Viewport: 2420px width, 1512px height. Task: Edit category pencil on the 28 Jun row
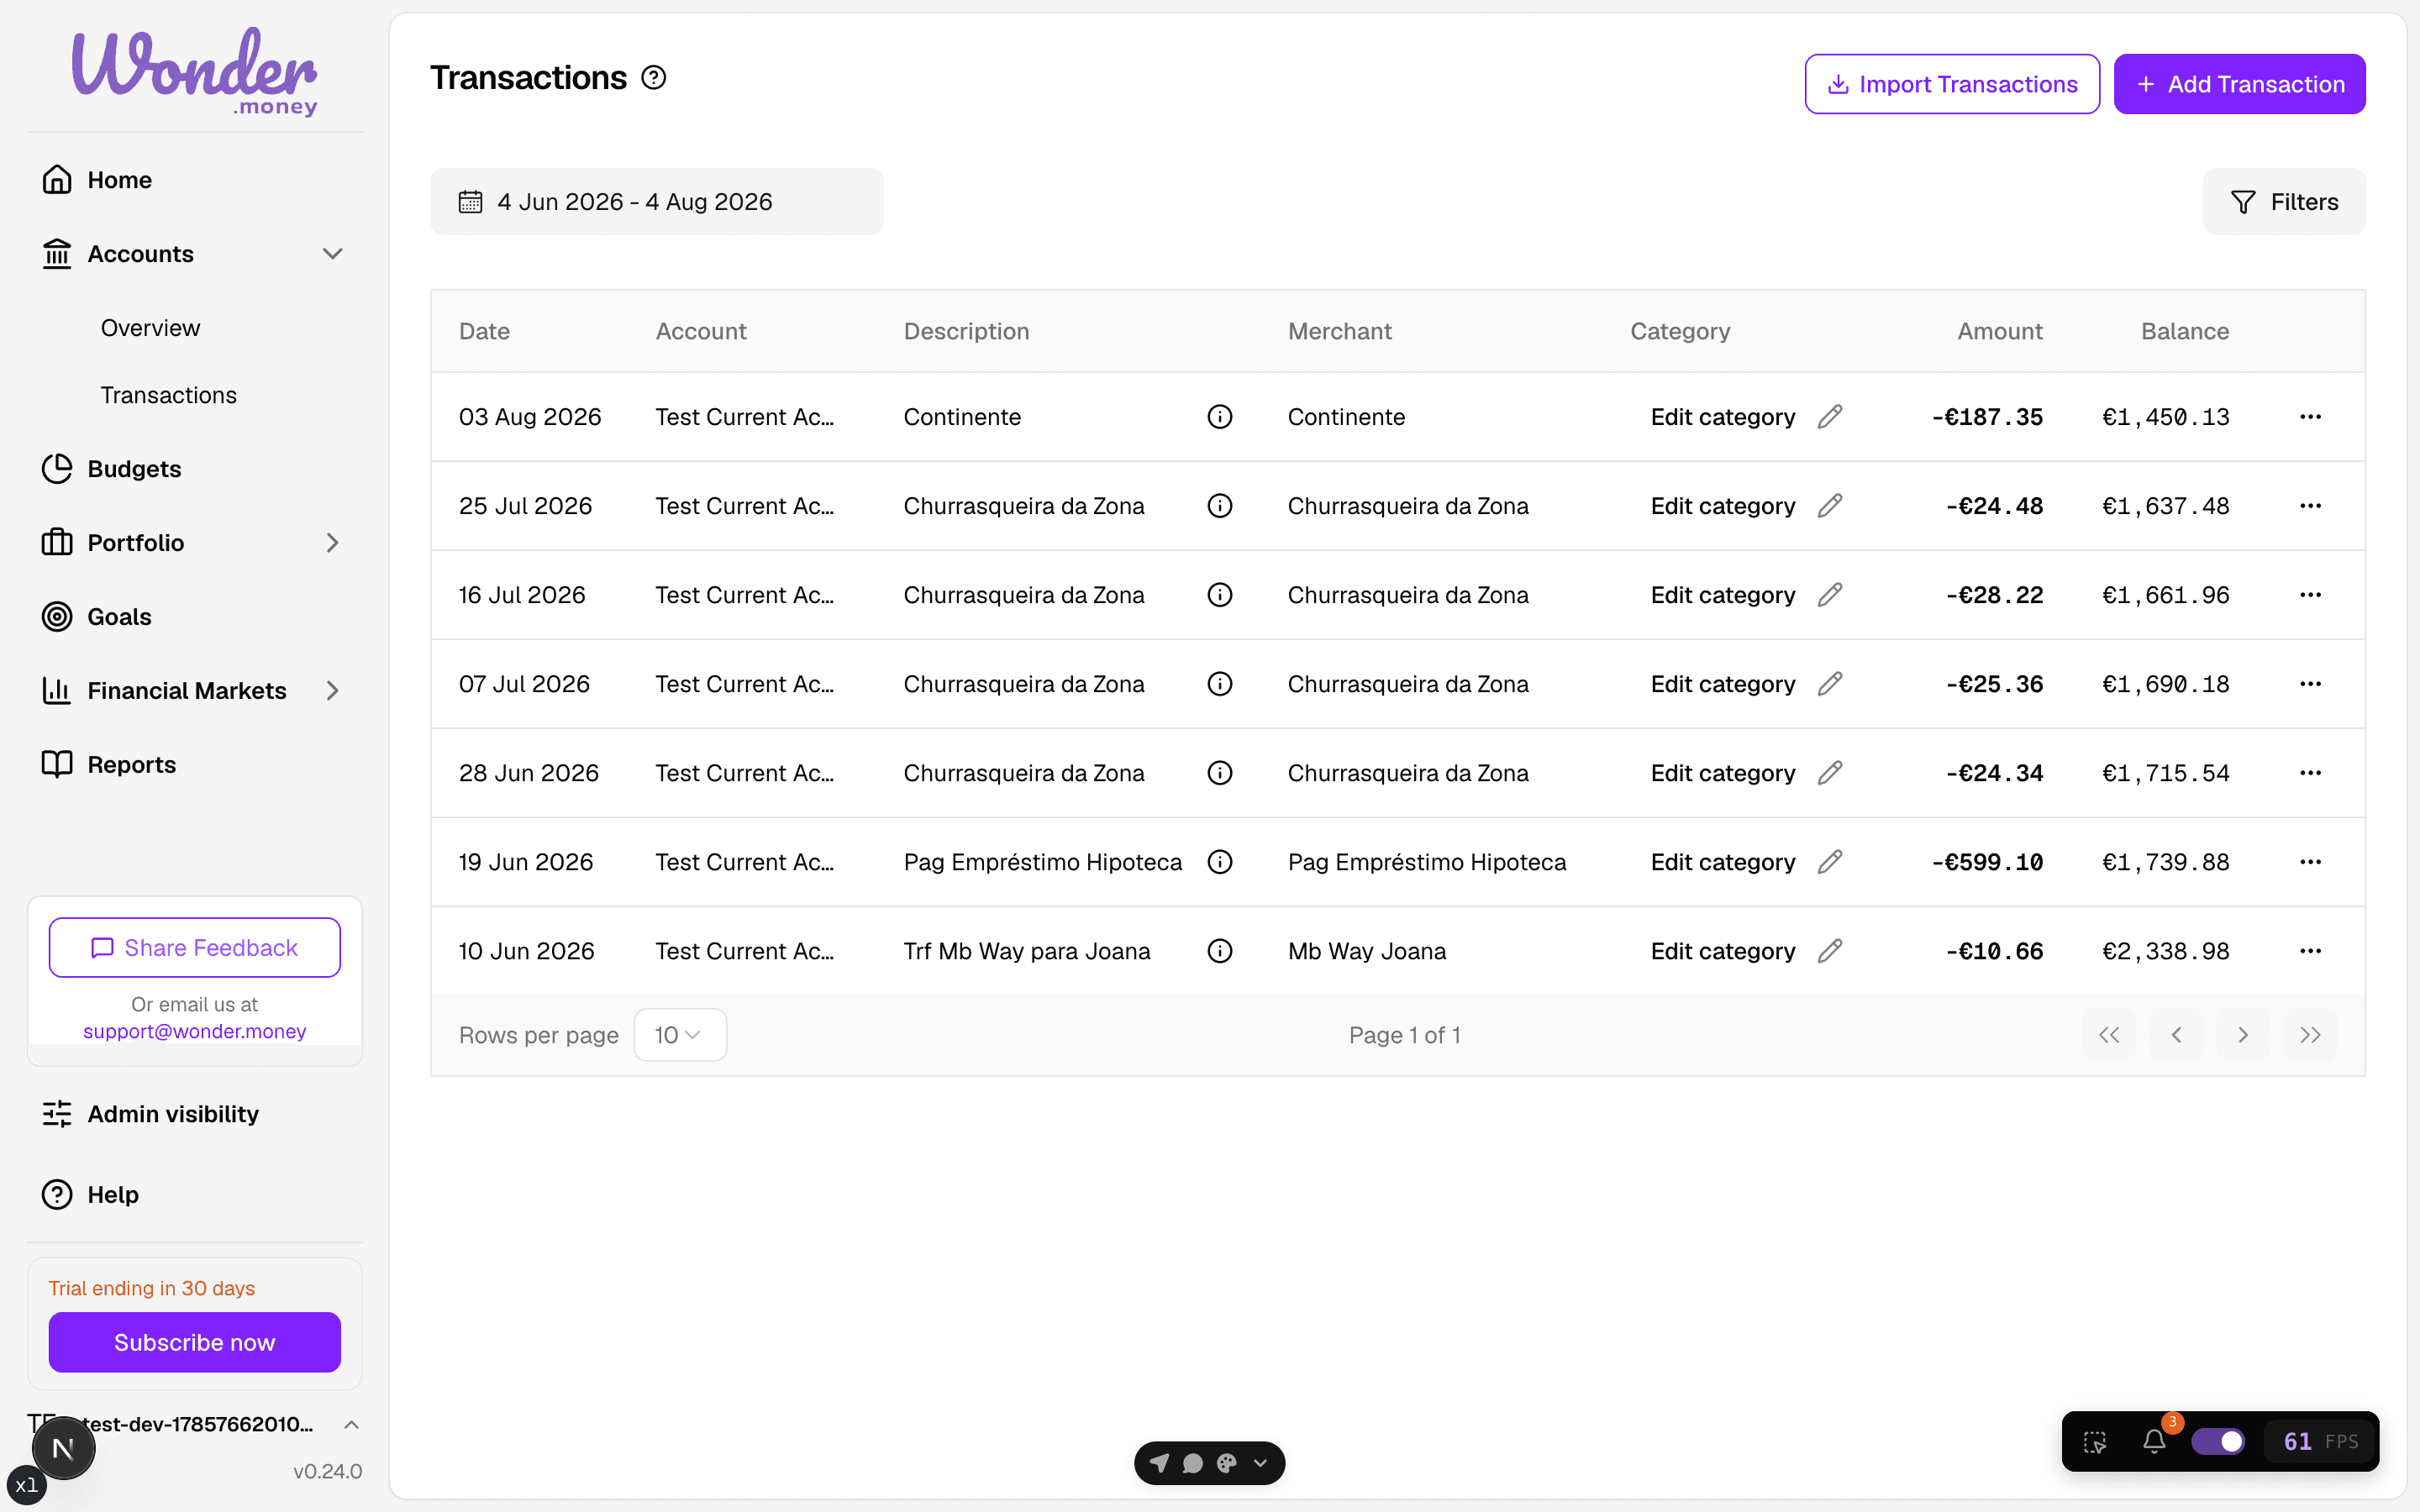pyautogui.click(x=1829, y=773)
